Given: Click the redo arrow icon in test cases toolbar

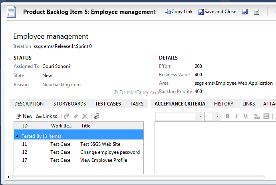Looking at the screenshot, I should [x=66, y=116].
